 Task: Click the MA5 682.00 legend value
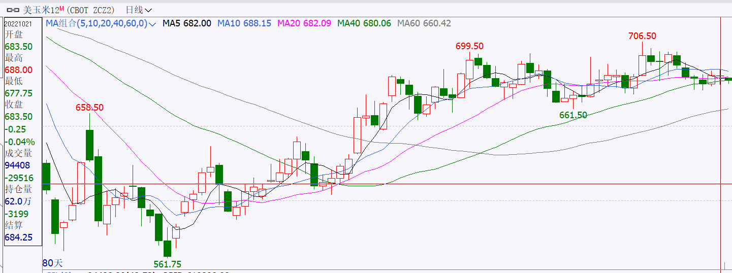point(187,23)
